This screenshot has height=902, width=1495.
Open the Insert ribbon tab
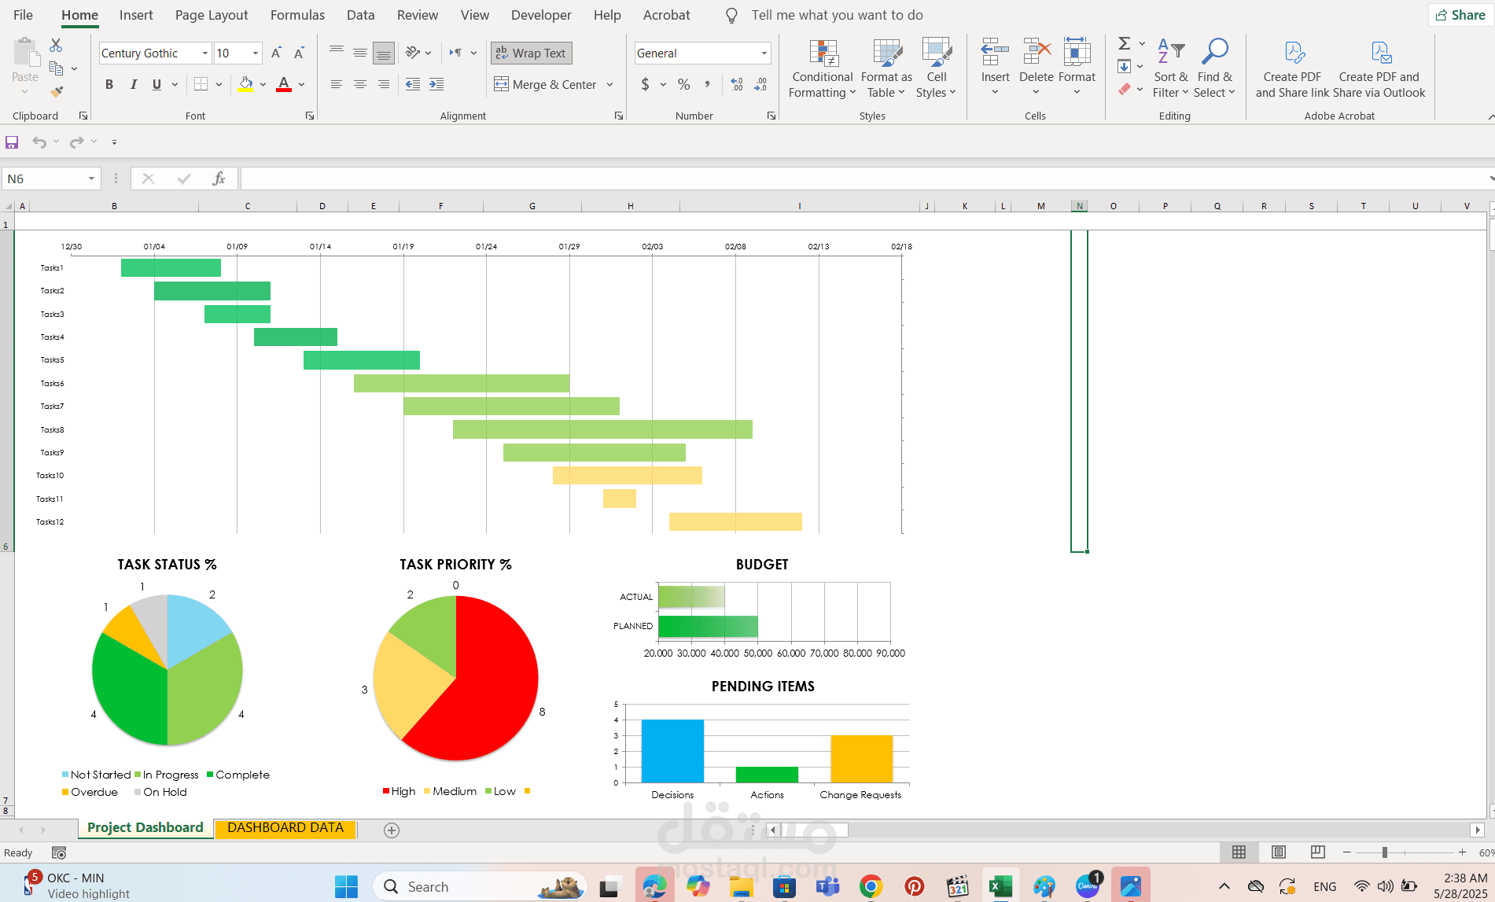tap(136, 15)
